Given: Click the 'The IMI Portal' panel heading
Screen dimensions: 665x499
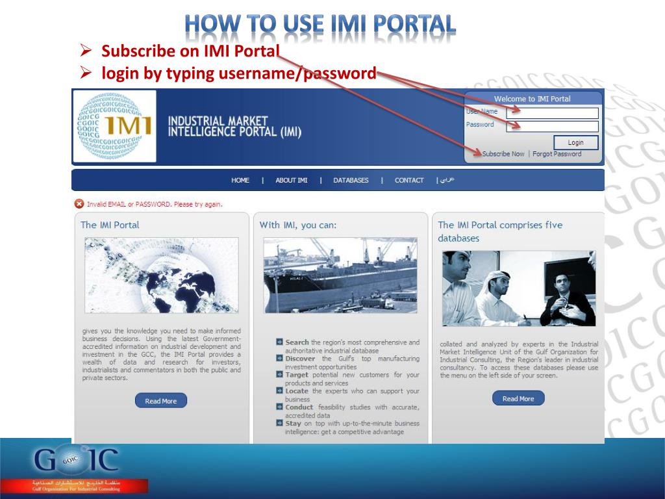Looking at the screenshot, I should tap(110, 225).
